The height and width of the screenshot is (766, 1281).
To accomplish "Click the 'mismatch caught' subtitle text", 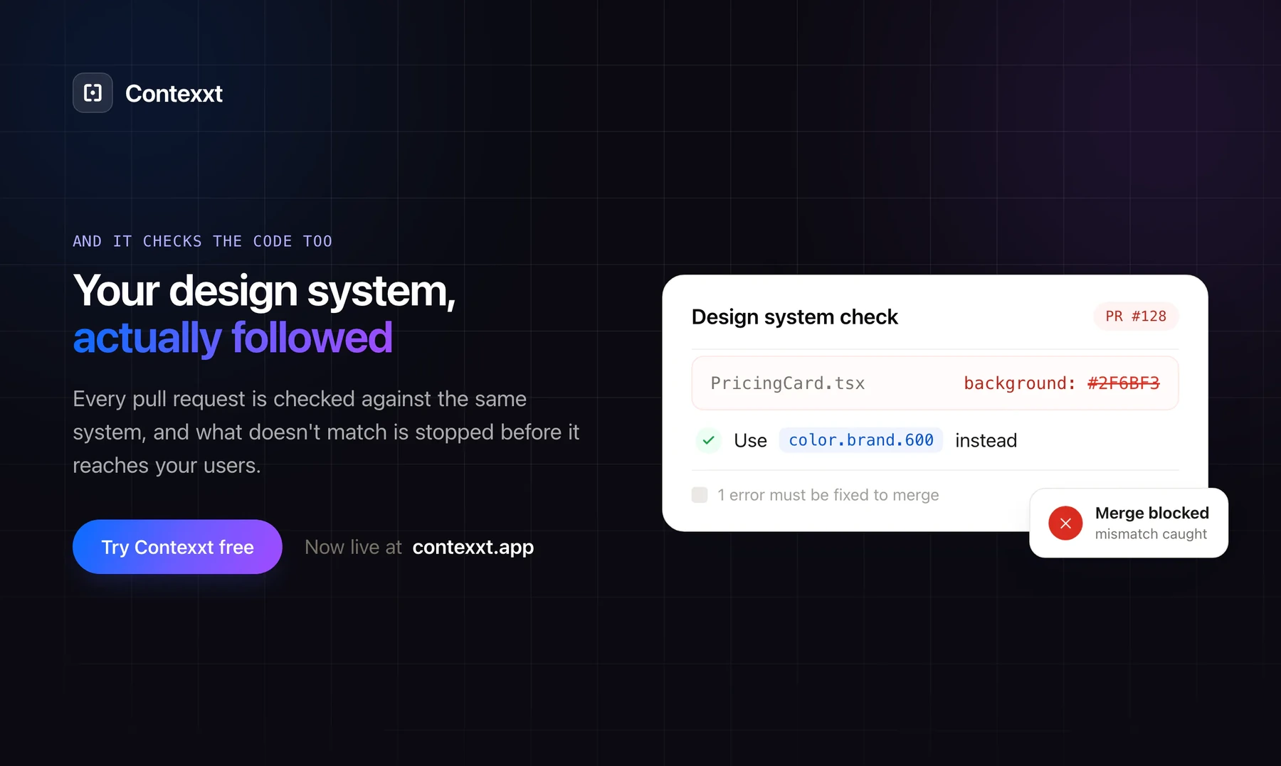I will click(1151, 534).
